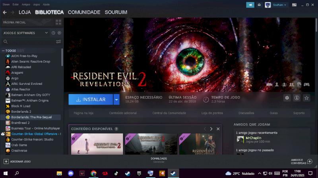Screen dimensions: 318x178
Task: Expand the Jogos e Softwares dropdown
Action: click(x=47, y=33)
